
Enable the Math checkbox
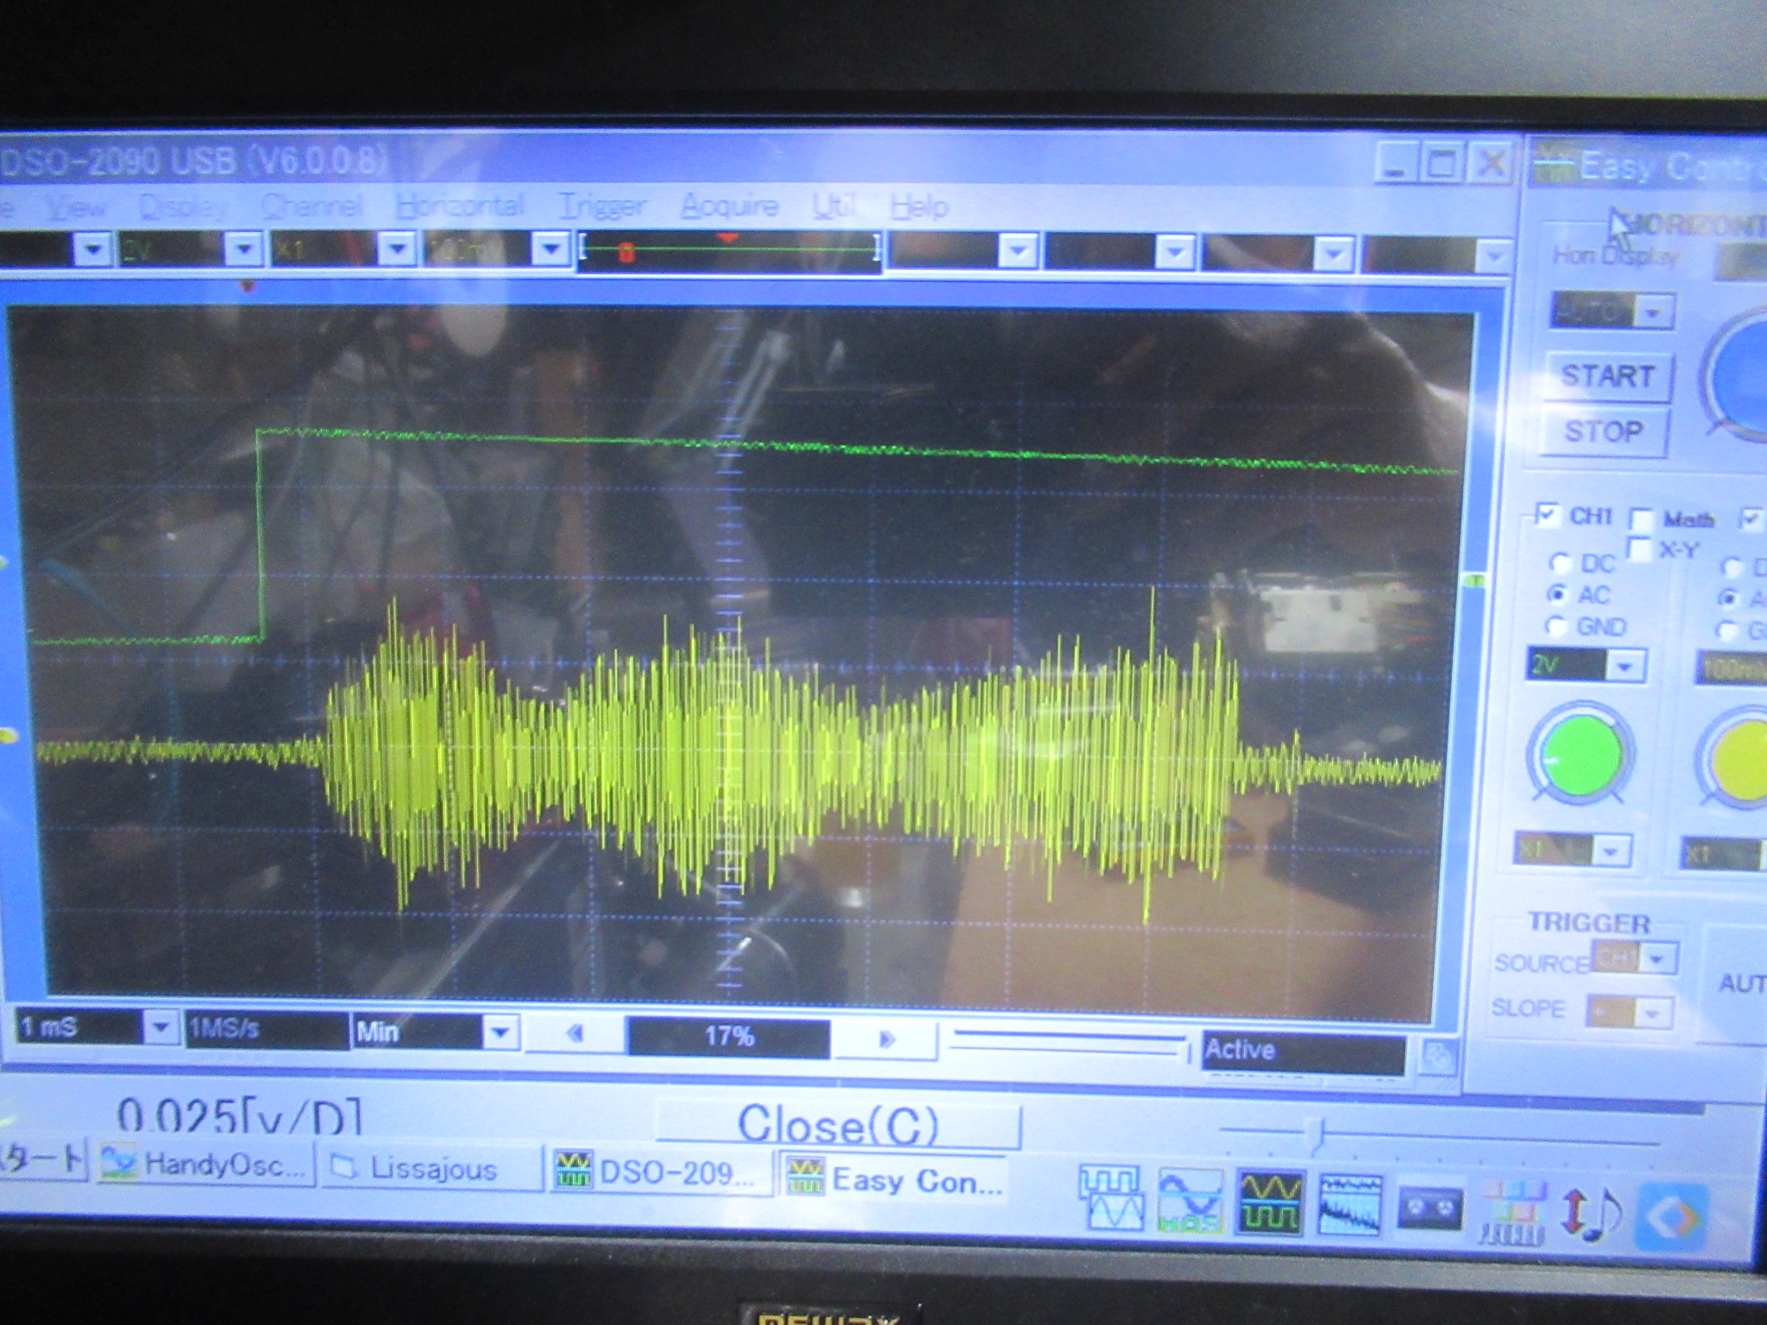[1640, 518]
